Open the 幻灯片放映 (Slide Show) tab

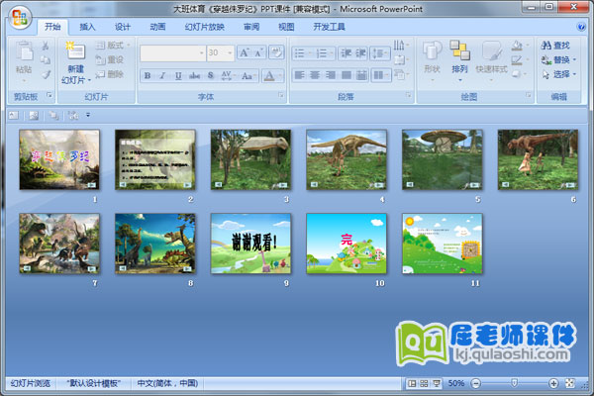click(x=204, y=27)
